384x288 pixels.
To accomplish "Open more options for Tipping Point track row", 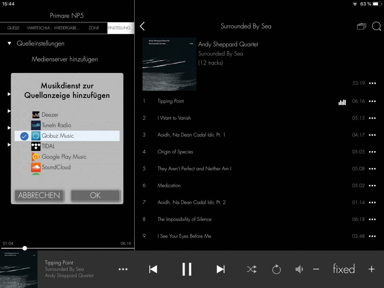I will [372, 101].
